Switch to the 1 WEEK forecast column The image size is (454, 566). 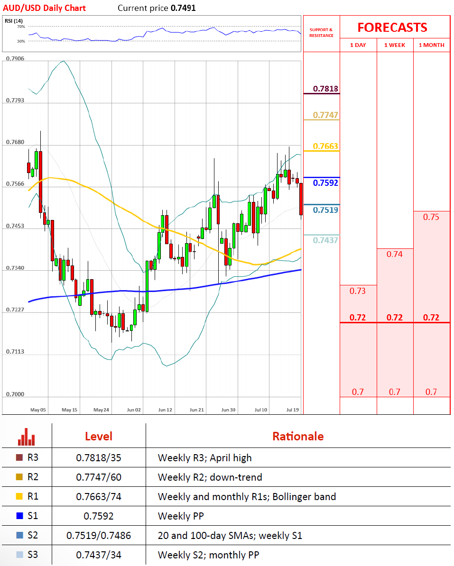pos(395,45)
